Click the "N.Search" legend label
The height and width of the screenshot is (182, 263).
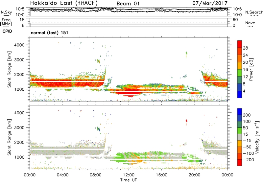tap(254, 12)
